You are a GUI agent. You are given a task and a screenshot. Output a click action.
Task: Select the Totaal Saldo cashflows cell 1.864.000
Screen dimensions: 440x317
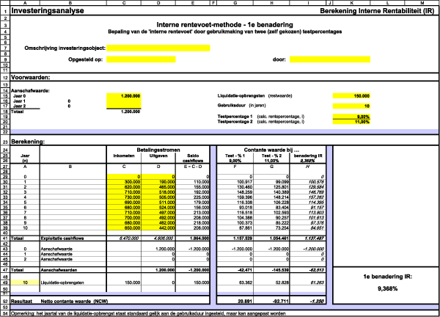tap(193, 238)
